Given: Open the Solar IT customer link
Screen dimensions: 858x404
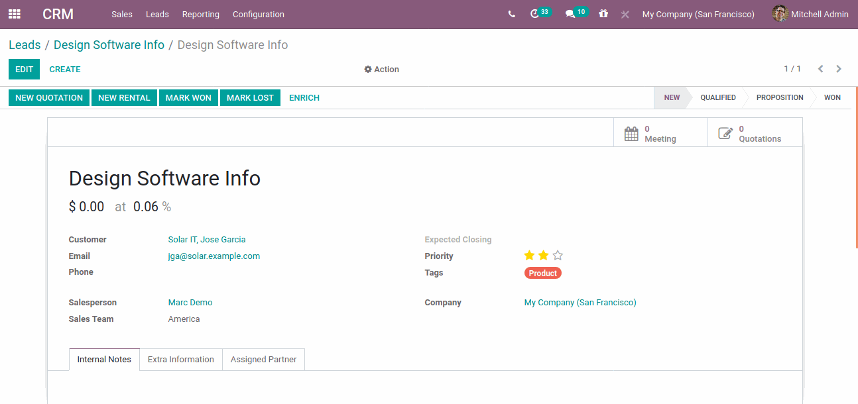Looking at the screenshot, I should pyautogui.click(x=206, y=239).
